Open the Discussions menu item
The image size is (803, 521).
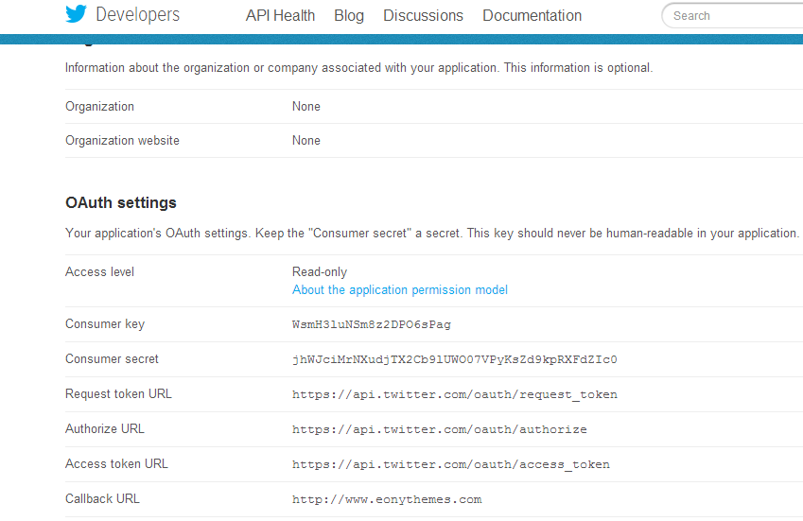point(423,16)
